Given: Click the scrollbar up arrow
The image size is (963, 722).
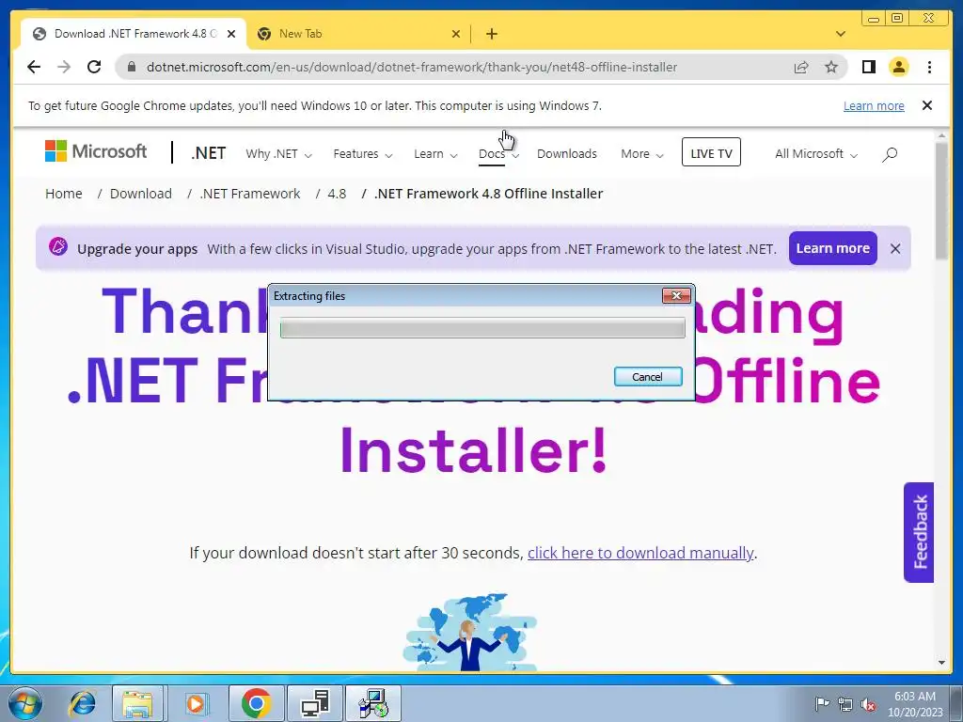Looking at the screenshot, I should (x=941, y=135).
